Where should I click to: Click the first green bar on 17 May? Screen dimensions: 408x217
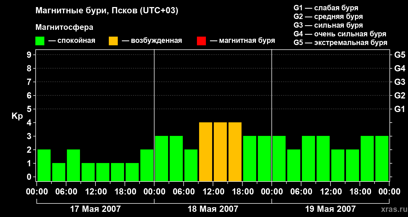coord(44,165)
